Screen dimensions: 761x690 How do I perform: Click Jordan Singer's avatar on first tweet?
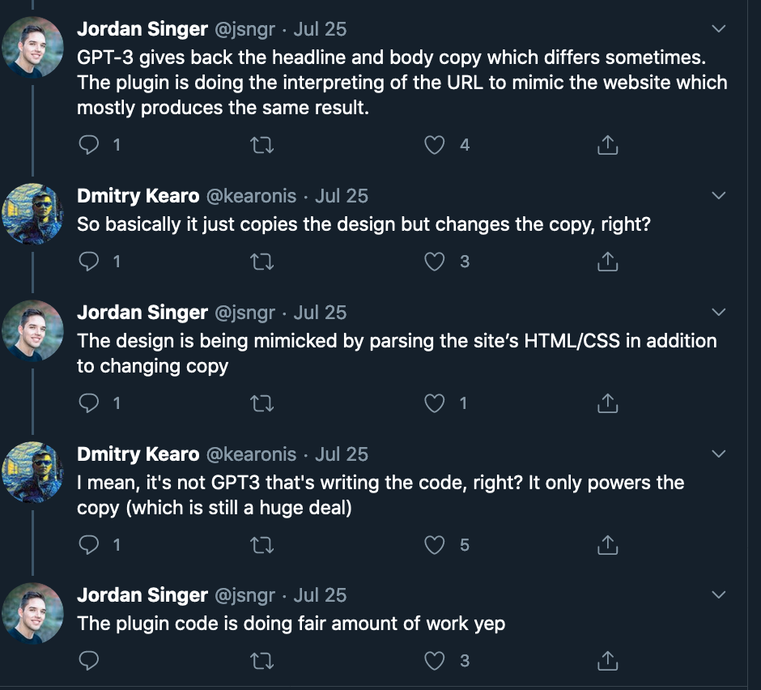(33, 48)
